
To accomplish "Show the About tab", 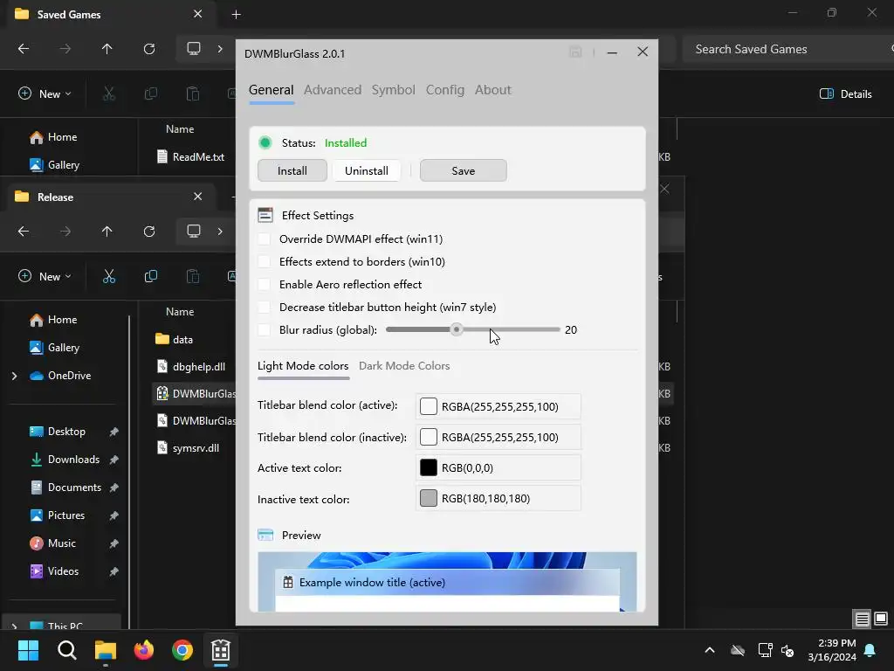I will point(492,90).
